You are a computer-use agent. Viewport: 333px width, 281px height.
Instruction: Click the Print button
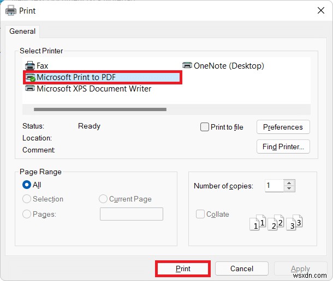point(183,268)
